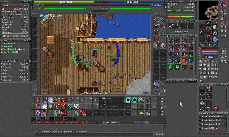Select the amulet necklace slot
Viewport: 229px width, 137px height.
click(202, 27)
